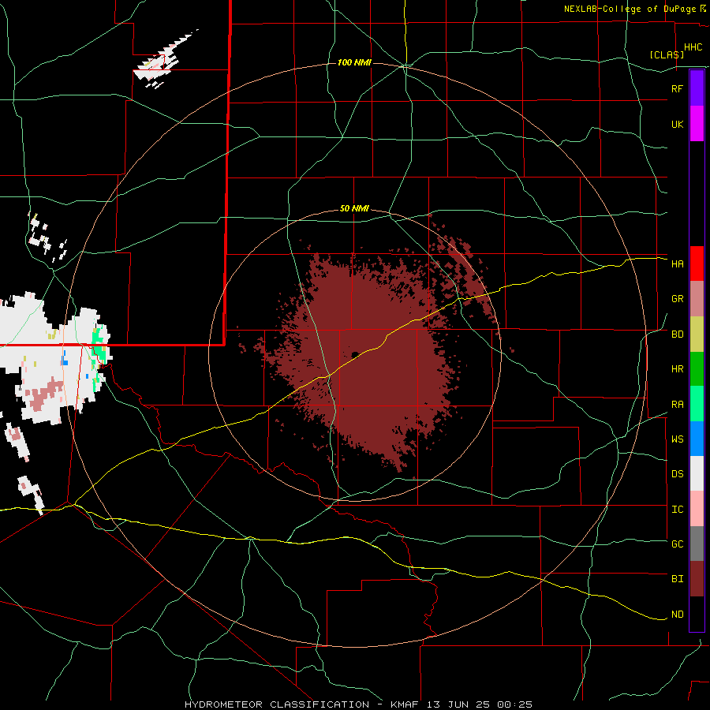710x710 pixels.
Task: Click the [CLAS] units label
Action: pyautogui.click(x=667, y=54)
